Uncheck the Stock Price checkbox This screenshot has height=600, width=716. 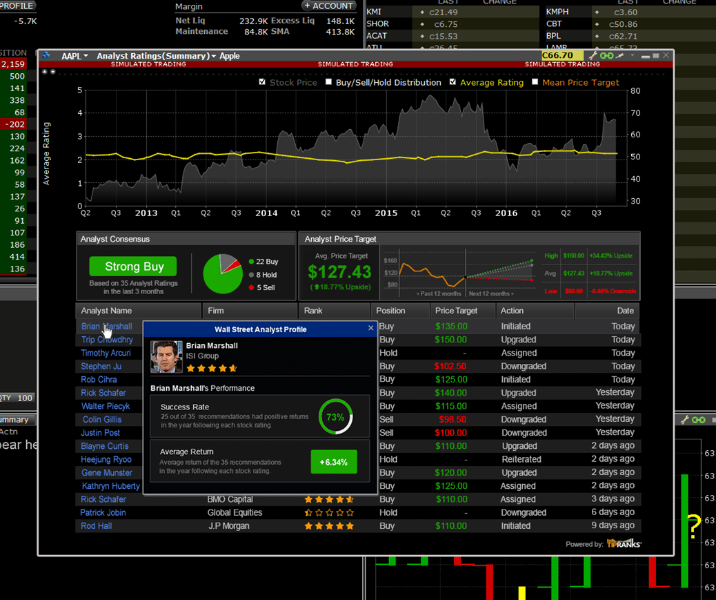click(x=262, y=82)
